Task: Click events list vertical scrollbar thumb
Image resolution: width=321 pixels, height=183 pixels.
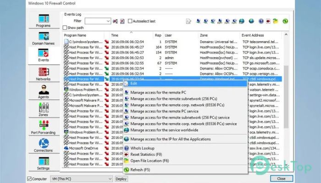Action: pyautogui.click(x=286, y=97)
